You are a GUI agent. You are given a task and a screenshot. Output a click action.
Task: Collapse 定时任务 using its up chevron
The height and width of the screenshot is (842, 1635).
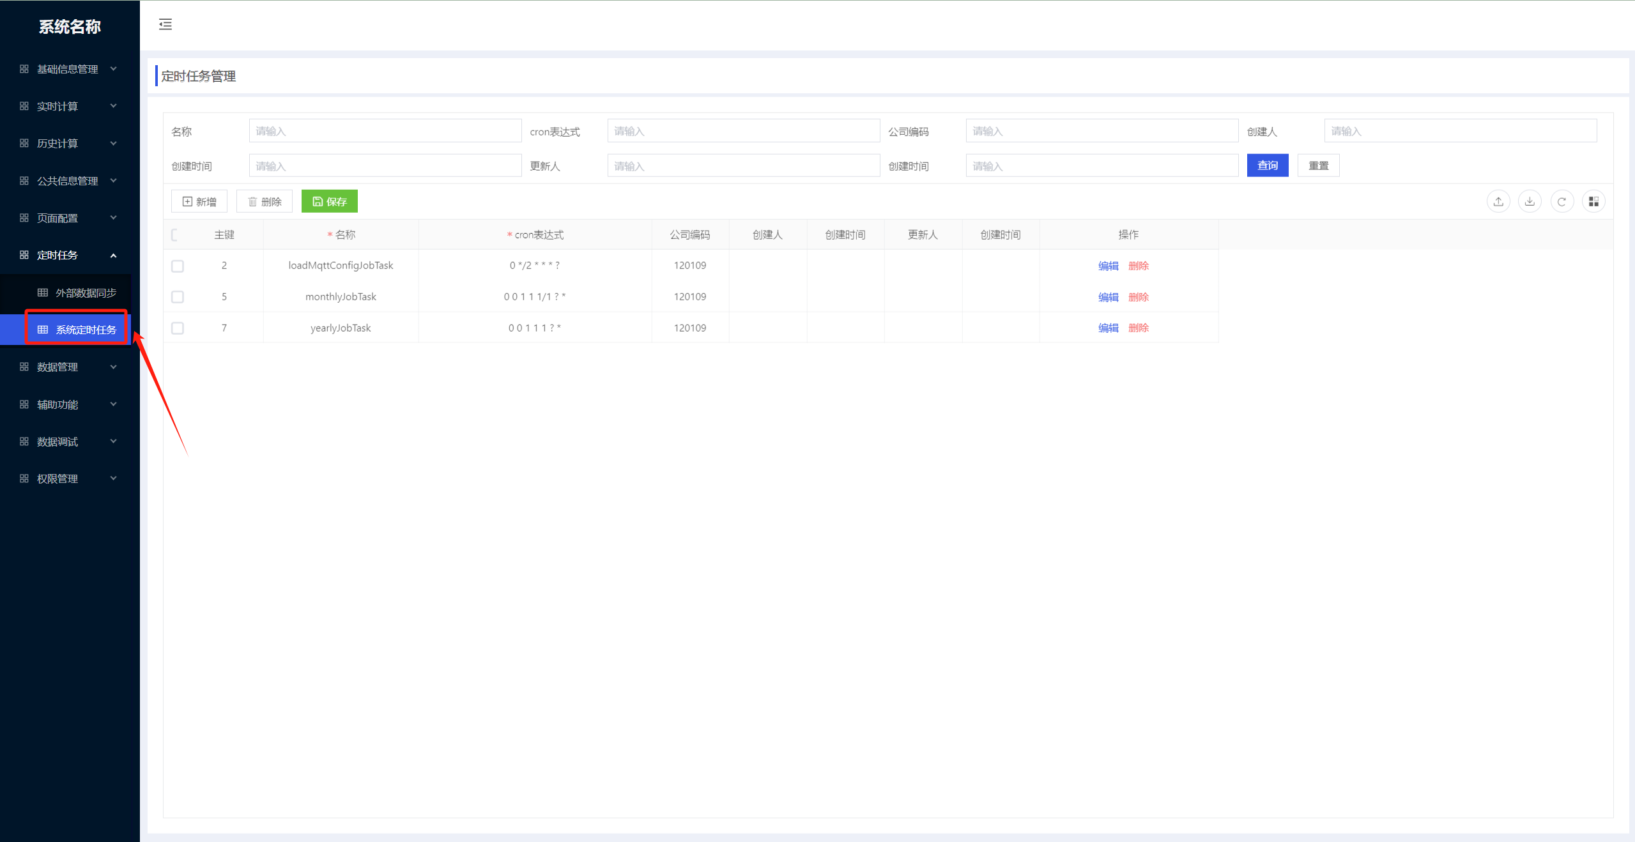114,256
